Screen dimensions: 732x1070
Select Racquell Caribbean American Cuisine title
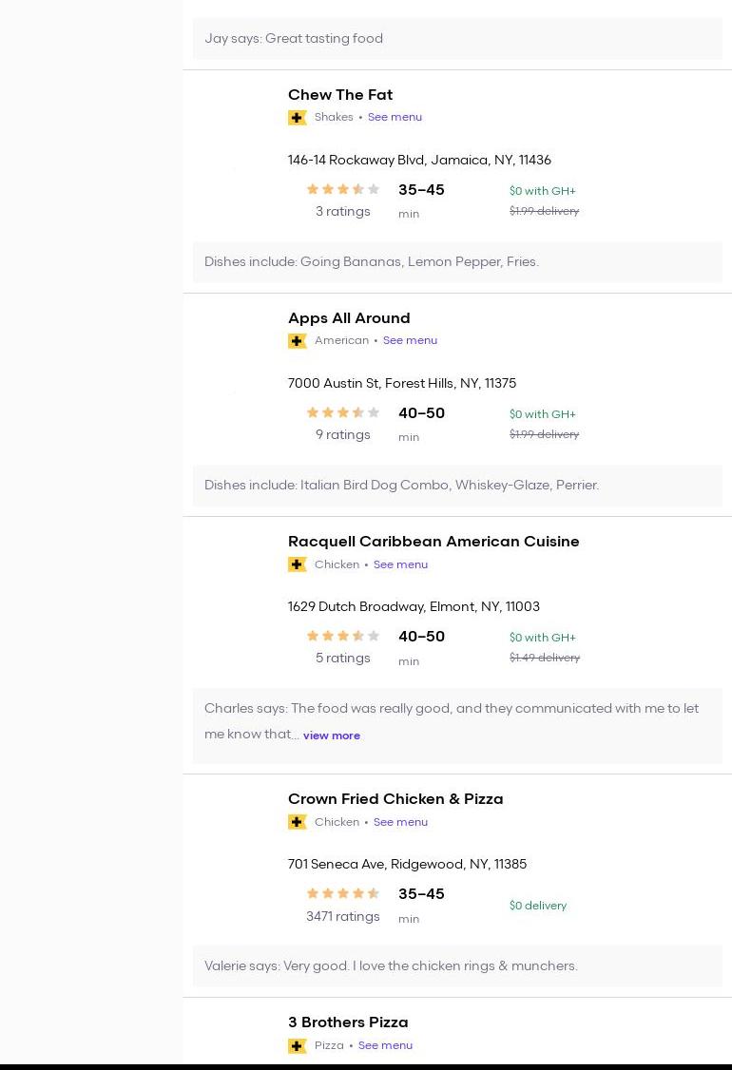click(433, 542)
